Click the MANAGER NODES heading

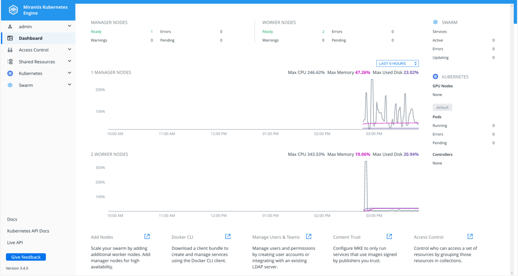point(109,23)
